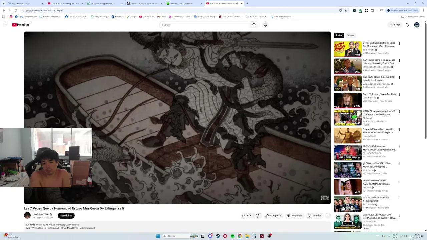427x240 pixels.
Task: Open the November Rain video thumbnail
Action: [x=347, y=100]
